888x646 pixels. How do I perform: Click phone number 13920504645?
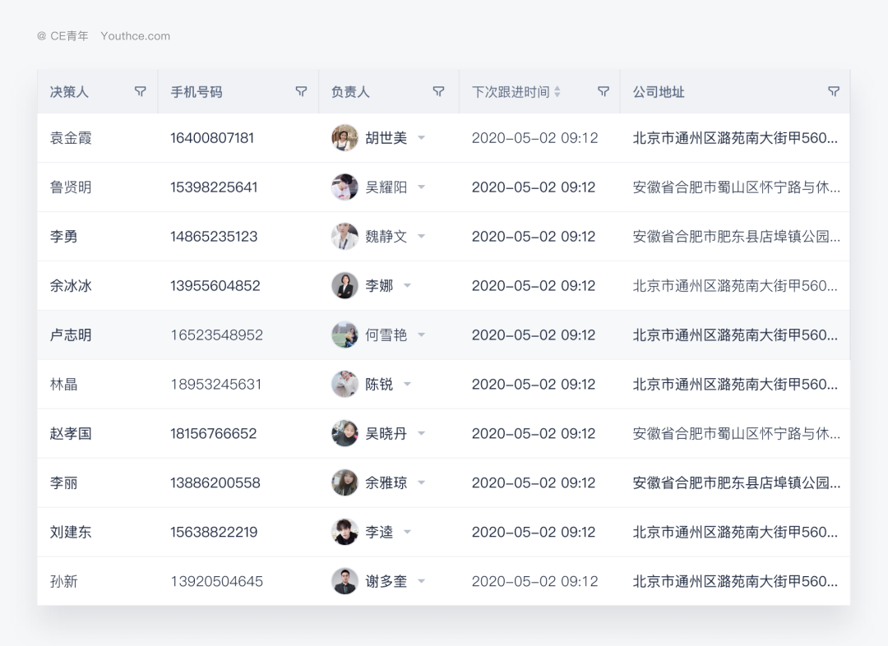coord(217,581)
